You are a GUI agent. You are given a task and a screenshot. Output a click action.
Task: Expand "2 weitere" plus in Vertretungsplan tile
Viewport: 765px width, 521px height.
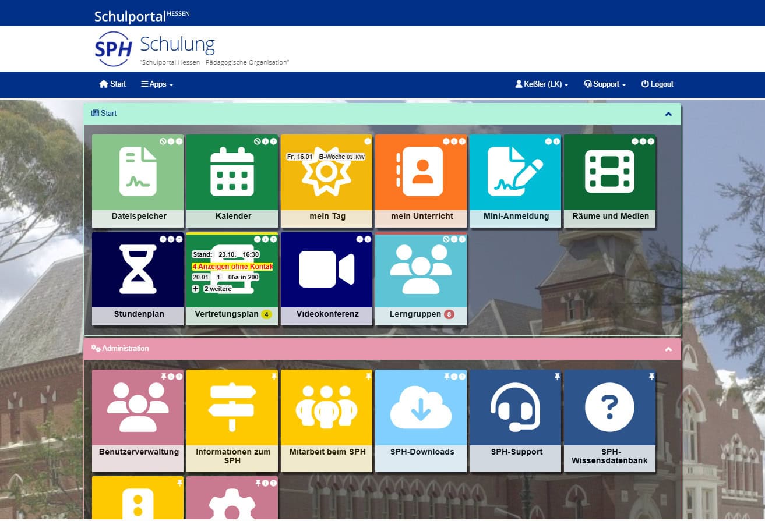point(196,289)
